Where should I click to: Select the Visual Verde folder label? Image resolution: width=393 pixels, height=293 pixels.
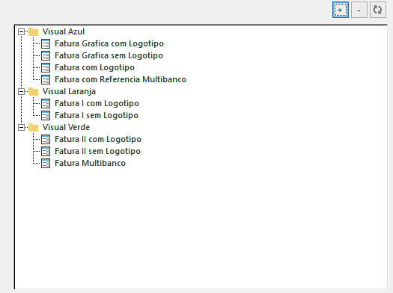click(66, 127)
